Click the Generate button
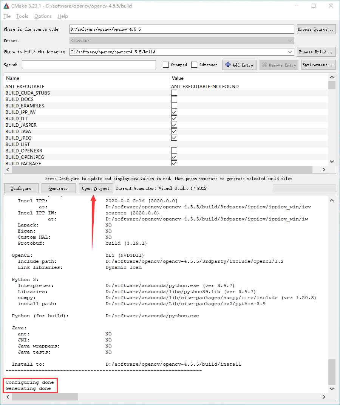340x405 pixels. coord(59,188)
